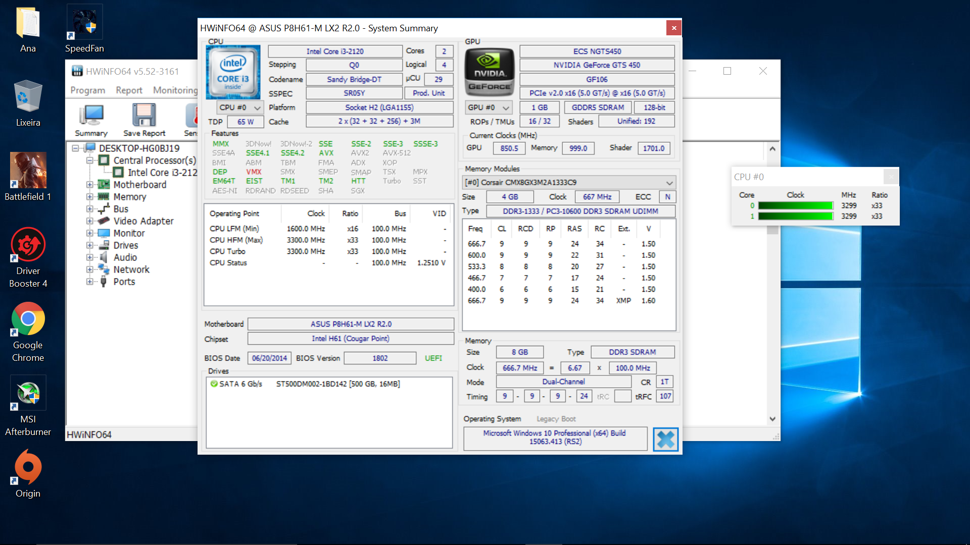This screenshot has height=545, width=970.
Task: Open the CPU #0 selector dropdown
Action: (x=240, y=107)
